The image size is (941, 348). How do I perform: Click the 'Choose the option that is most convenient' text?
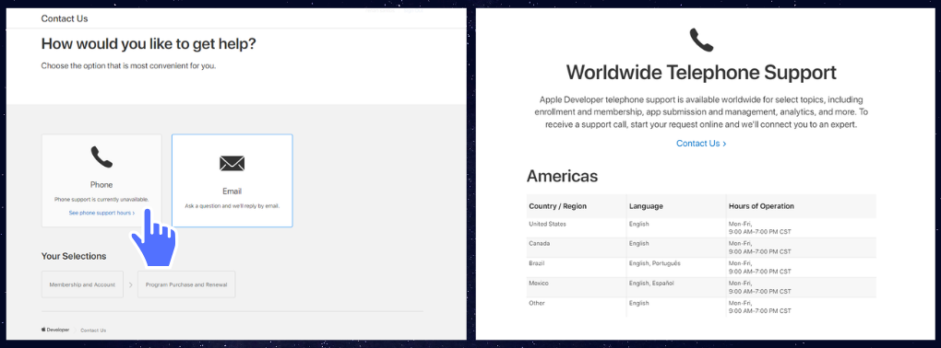(128, 66)
